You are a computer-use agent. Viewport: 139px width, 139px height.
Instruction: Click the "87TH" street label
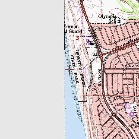(x=117, y=97)
